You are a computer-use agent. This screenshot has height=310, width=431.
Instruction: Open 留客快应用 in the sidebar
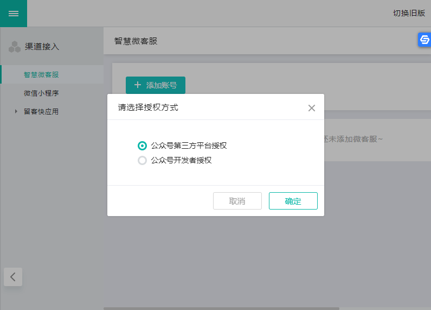[x=41, y=112]
